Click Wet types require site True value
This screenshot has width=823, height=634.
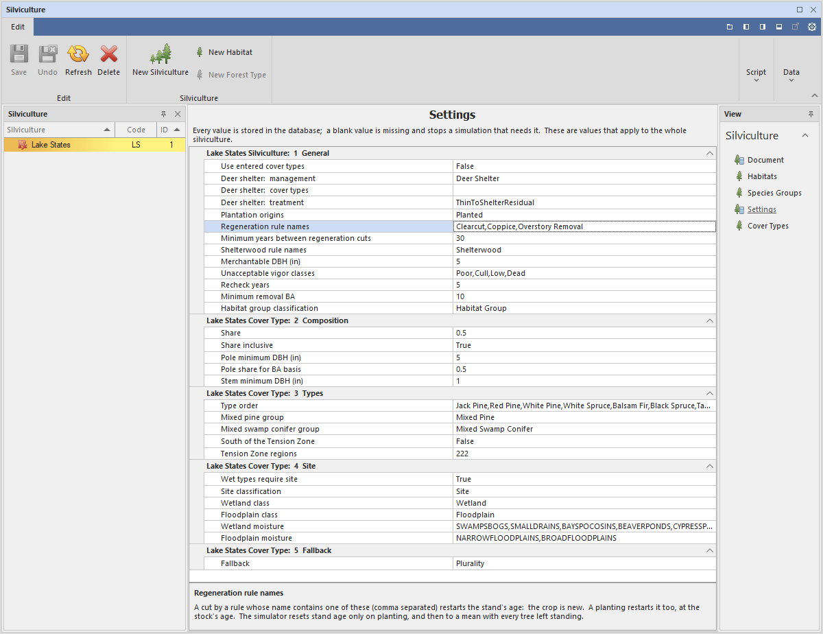tap(584, 479)
